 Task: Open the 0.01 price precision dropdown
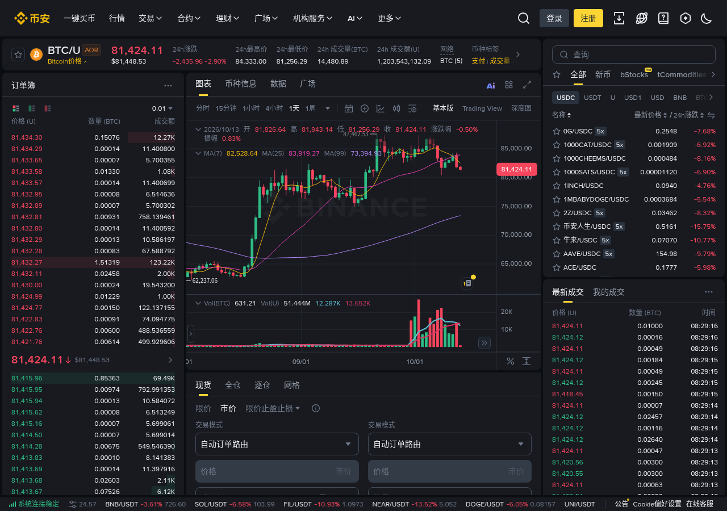162,108
